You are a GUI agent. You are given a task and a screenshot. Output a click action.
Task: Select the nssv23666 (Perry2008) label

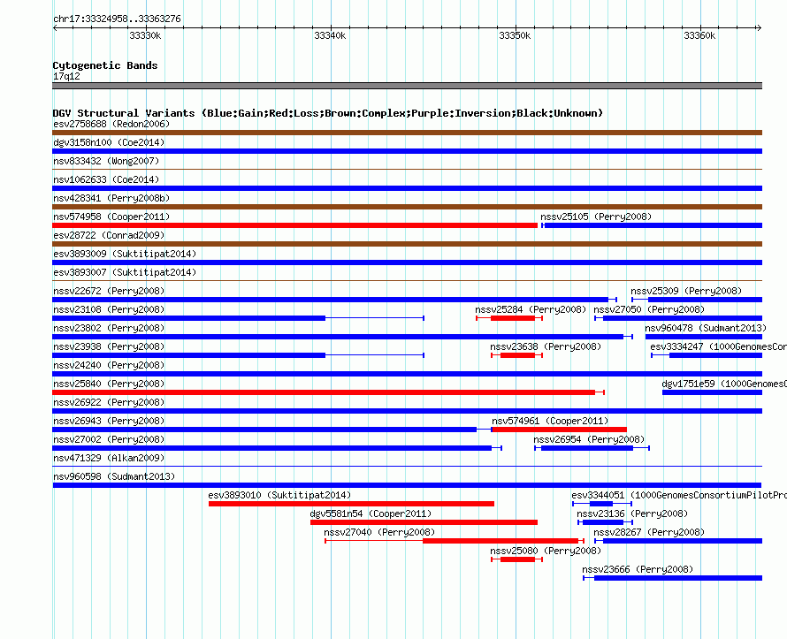[x=638, y=569]
